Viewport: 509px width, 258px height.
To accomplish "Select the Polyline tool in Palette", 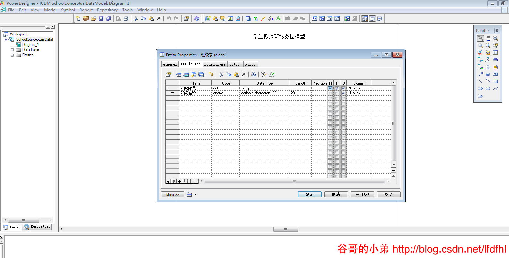I will [495, 88].
